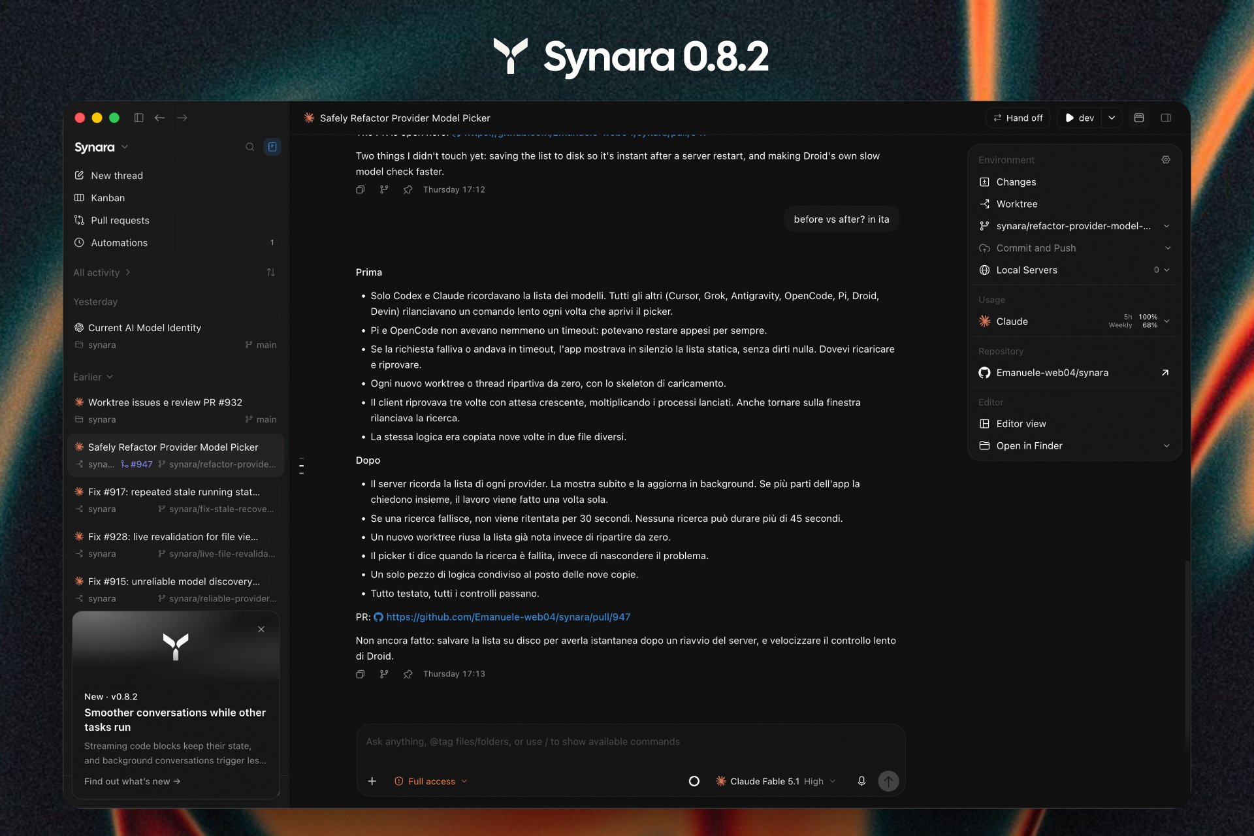Viewport: 1254px width, 836px height.
Task: Open the dev run options chevron
Action: coord(1112,118)
